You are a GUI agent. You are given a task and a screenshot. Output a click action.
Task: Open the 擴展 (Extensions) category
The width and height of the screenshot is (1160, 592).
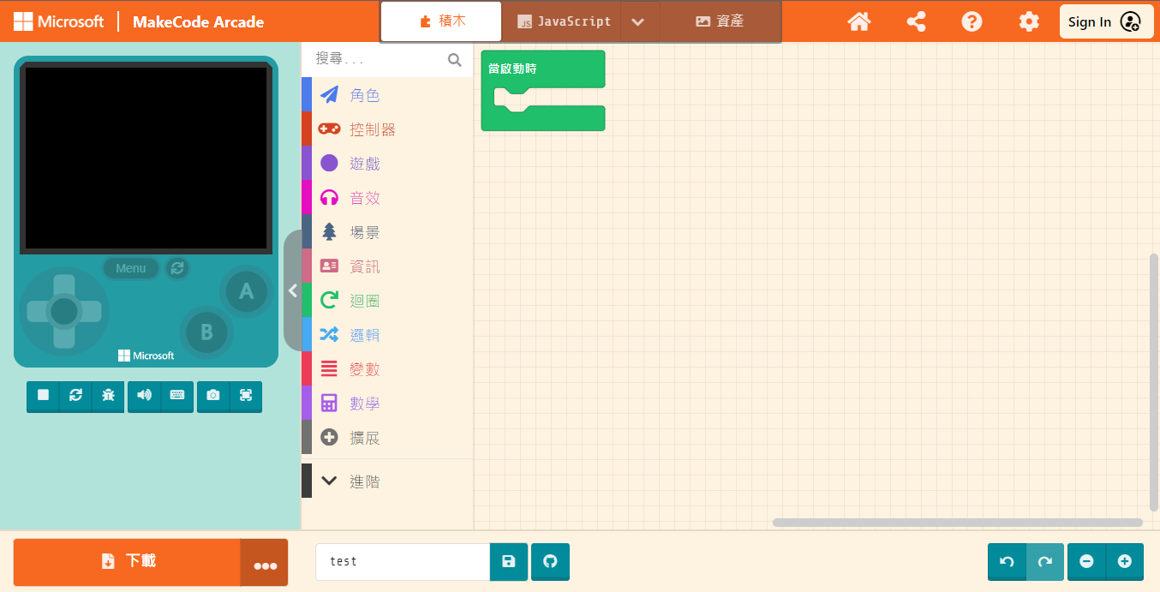pyautogui.click(x=387, y=438)
